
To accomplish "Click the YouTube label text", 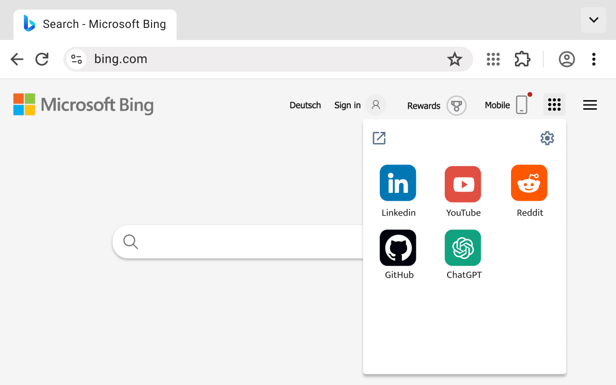I will pos(463,213).
